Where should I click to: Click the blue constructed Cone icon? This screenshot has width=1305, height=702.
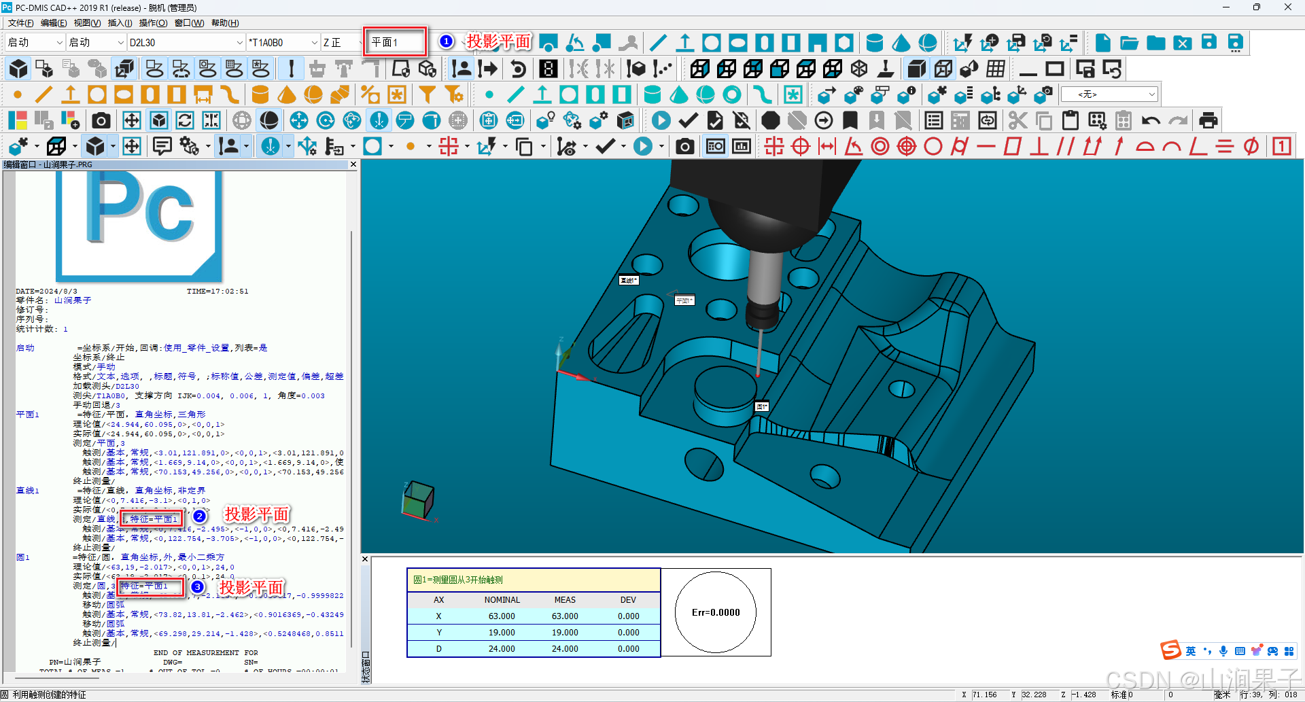pos(901,43)
